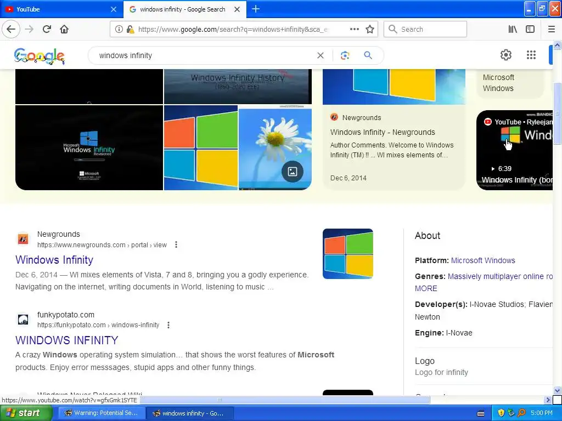The width and height of the screenshot is (562, 421).
Task: Bookmark this page with the star
Action: click(370, 29)
